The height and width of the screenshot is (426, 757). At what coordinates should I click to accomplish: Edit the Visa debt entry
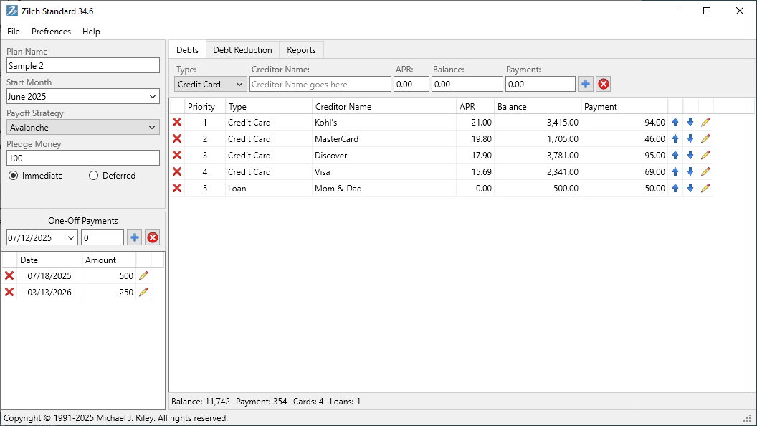pyautogui.click(x=705, y=172)
